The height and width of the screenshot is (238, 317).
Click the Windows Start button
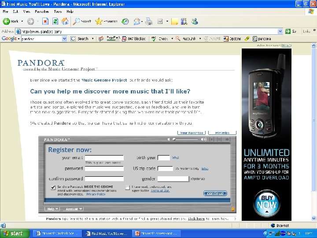click(x=14, y=233)
